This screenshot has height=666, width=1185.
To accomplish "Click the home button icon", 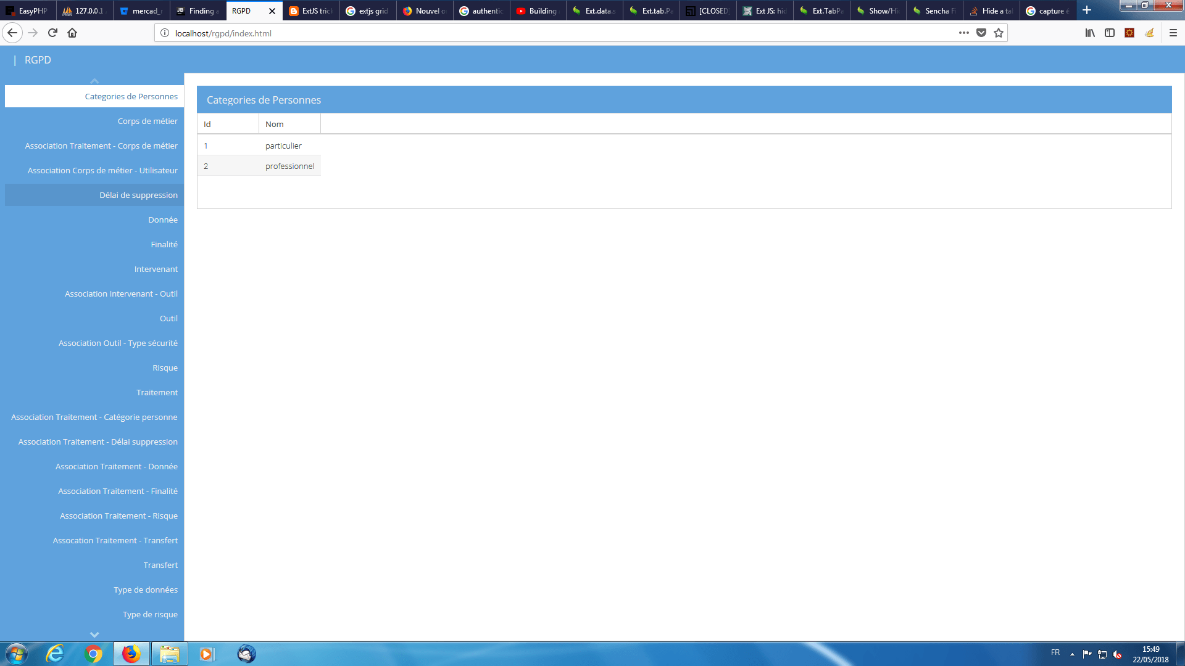I will [x=72, y=33].
